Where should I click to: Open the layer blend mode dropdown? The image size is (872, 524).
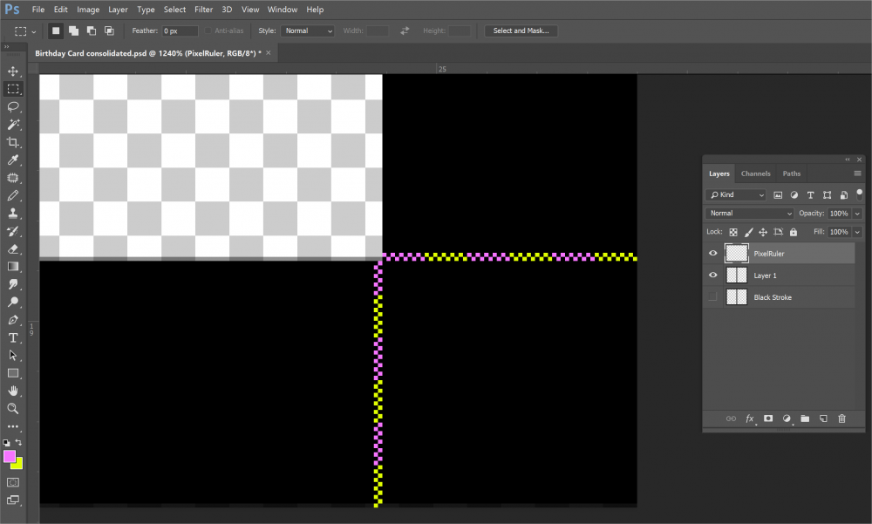pyautogui.click(x=750, y=214)
